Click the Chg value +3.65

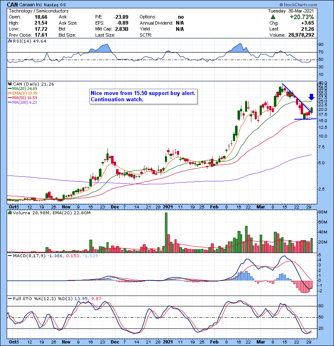coord(307,23)
